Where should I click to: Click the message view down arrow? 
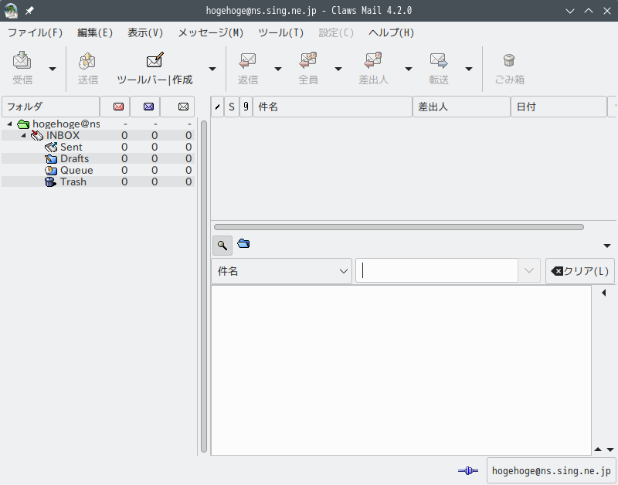(610, 449)
